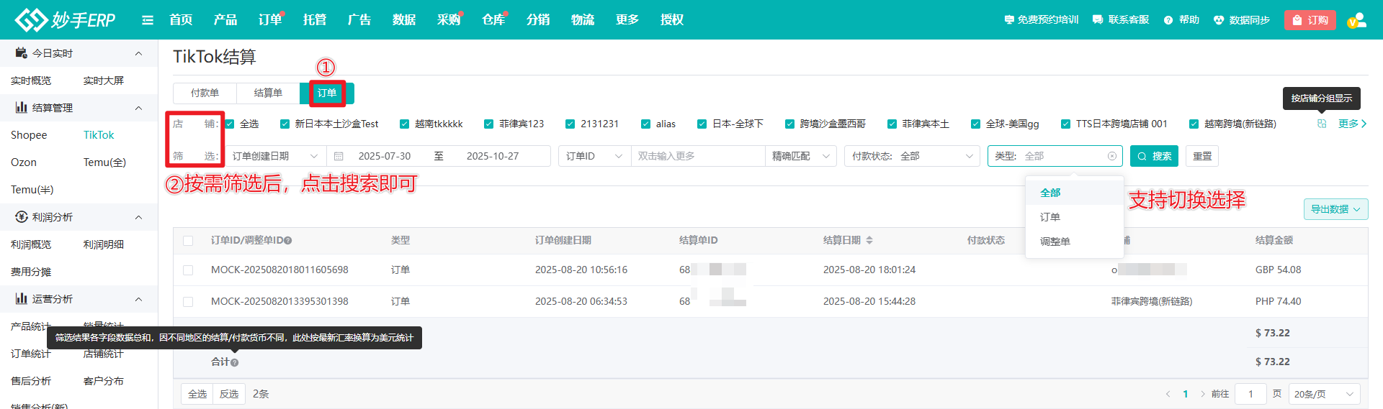
Task: Click the group-by-store display icon
Action: (1322, 124)
